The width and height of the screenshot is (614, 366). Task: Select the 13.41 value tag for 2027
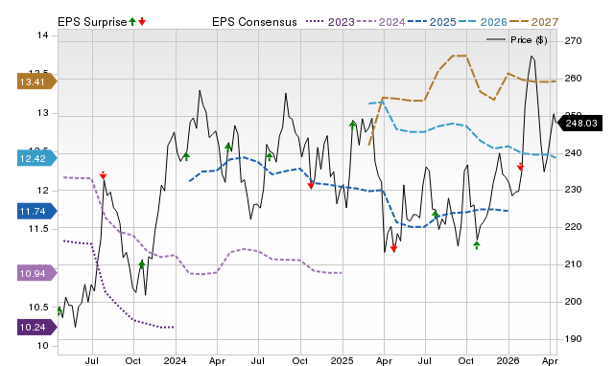point(36,81)
